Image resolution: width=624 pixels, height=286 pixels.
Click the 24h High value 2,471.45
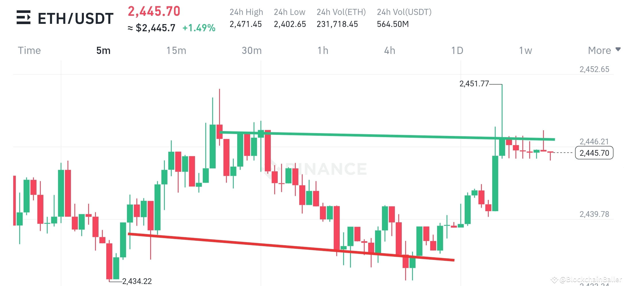[x=246, y=24]
